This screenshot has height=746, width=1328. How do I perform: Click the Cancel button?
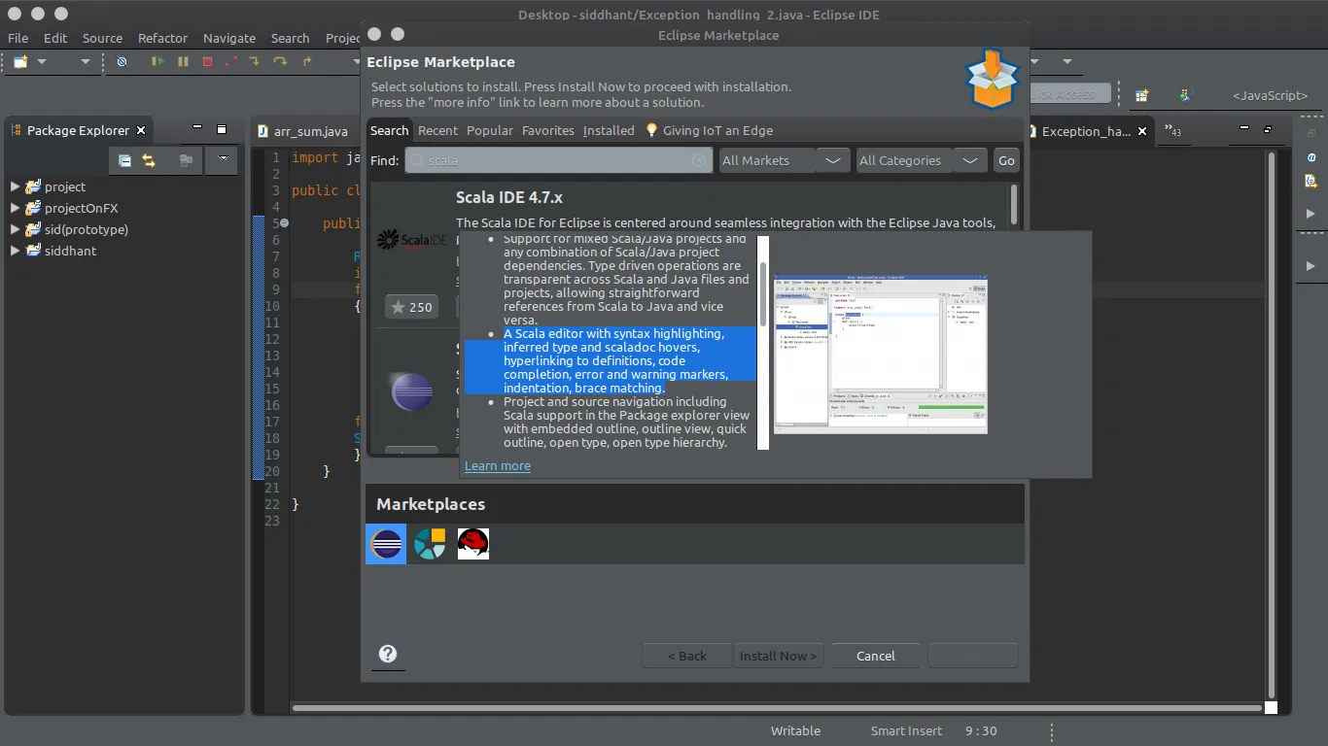[876, 656]
